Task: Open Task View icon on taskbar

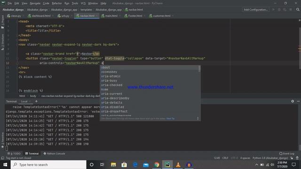Action: coord(102,165)
